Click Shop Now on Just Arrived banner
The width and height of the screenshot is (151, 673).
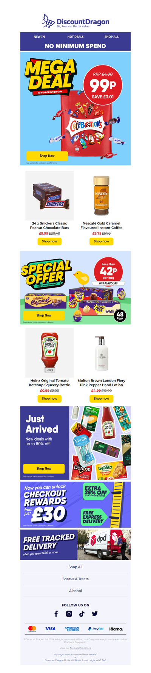44,468
